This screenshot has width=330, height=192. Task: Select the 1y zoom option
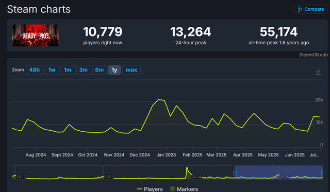coord(114,70)
